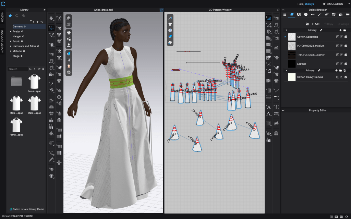Viewport: 351px width, 219px height.
Task: Select the Select/Move tool in 3D toolbar
Action: (51, 28)
